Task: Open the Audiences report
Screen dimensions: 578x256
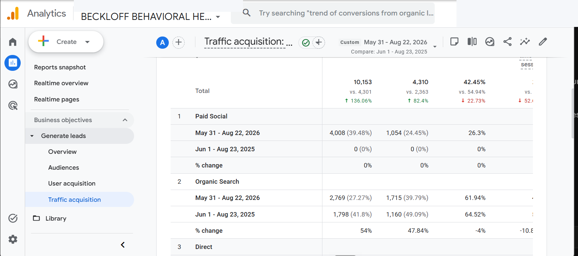Action: [x=64, y=167]
